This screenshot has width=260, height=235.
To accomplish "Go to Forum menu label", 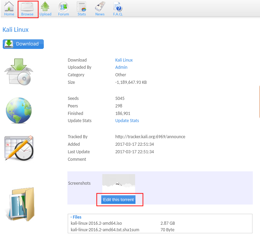I will [x=64, y=14].
